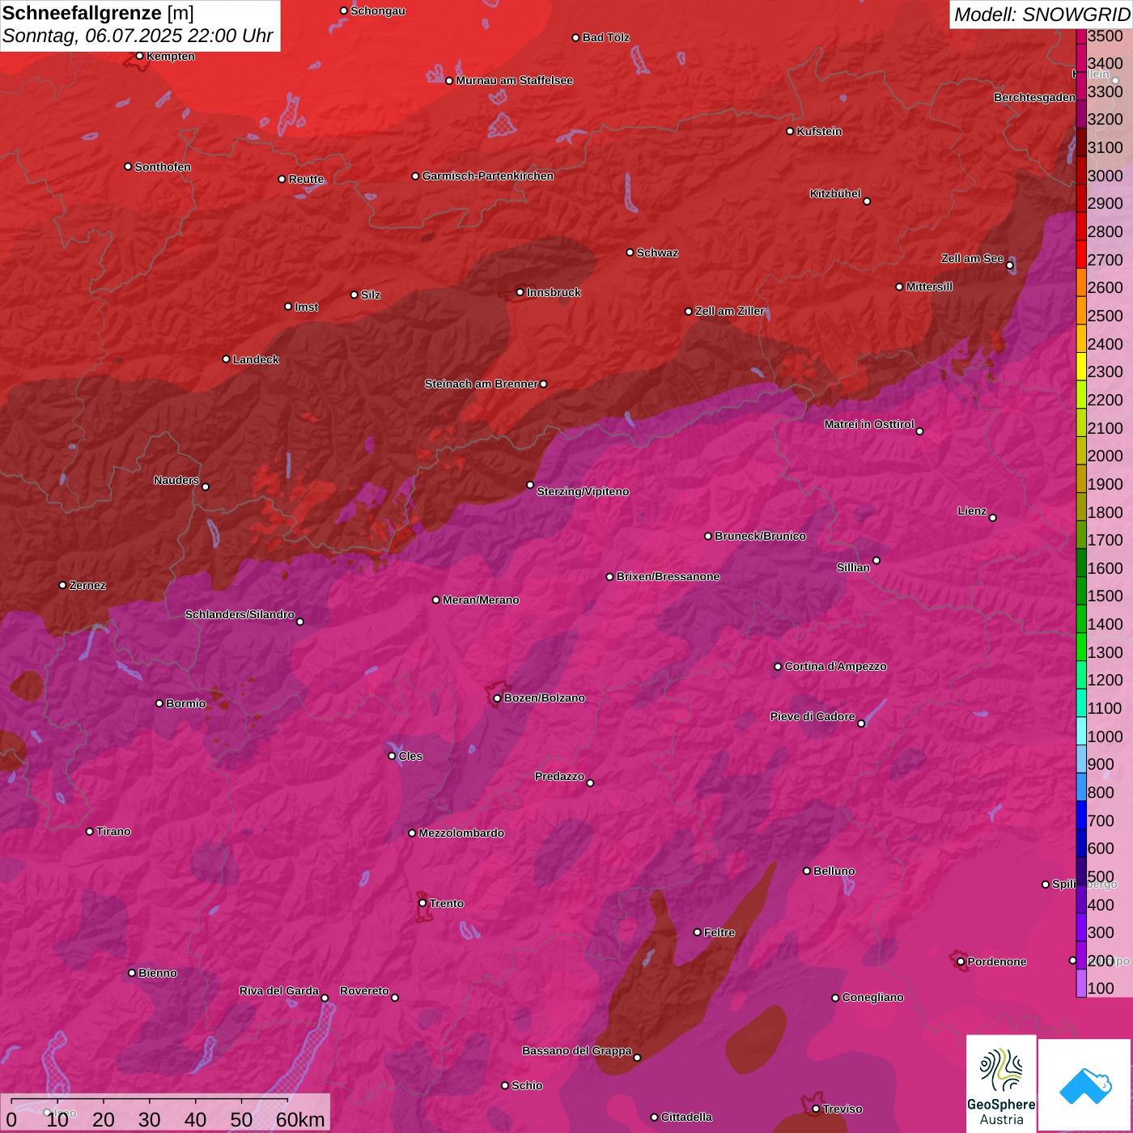Click the Bormio marker dot
This screenshot has width=1133, height=1133.
pyautogui.click(x=159, y=703)
